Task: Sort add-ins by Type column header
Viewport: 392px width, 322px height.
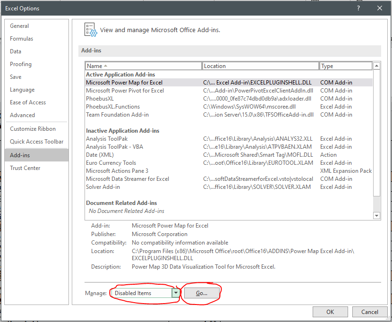Action: [345, 66]
